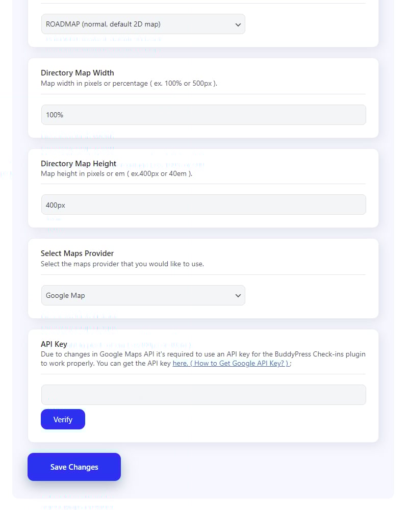
Task: Open the "here." API key link
Action: (181, 364)
